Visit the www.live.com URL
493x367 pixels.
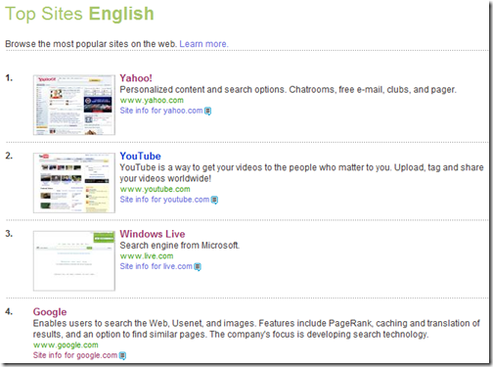(147, 256)
